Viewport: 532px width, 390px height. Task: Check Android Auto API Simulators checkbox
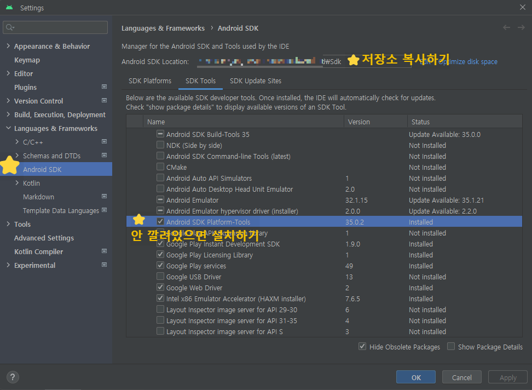pos(160,177)
